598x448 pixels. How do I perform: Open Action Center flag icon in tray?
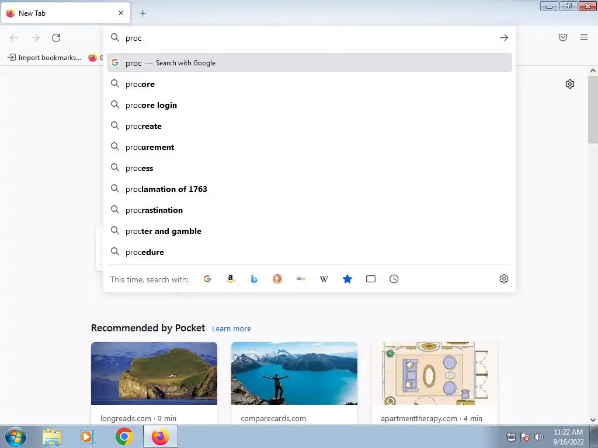[525, 437]
